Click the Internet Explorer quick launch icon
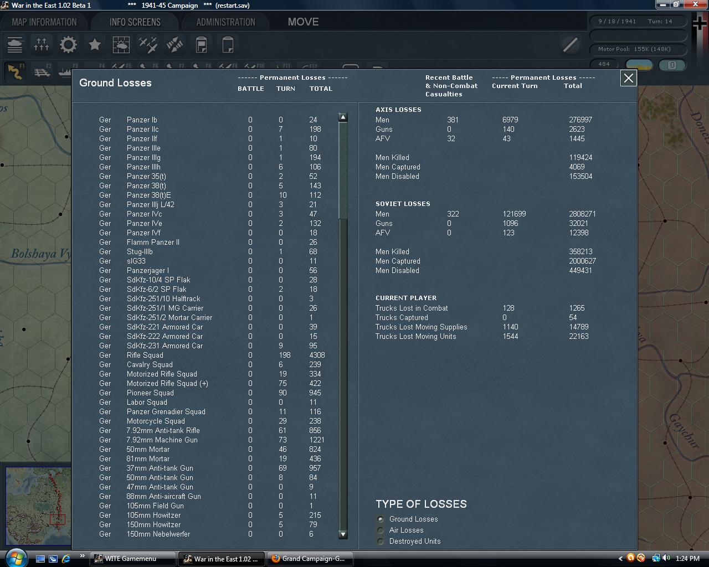The image size is (709, 567). coord(66,559)
